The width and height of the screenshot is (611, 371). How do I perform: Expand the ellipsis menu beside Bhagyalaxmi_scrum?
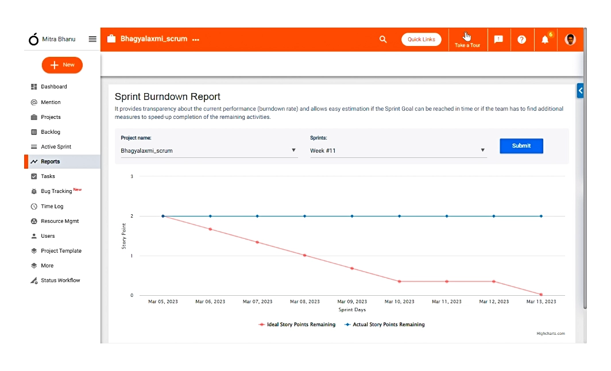tap(195, 39)
